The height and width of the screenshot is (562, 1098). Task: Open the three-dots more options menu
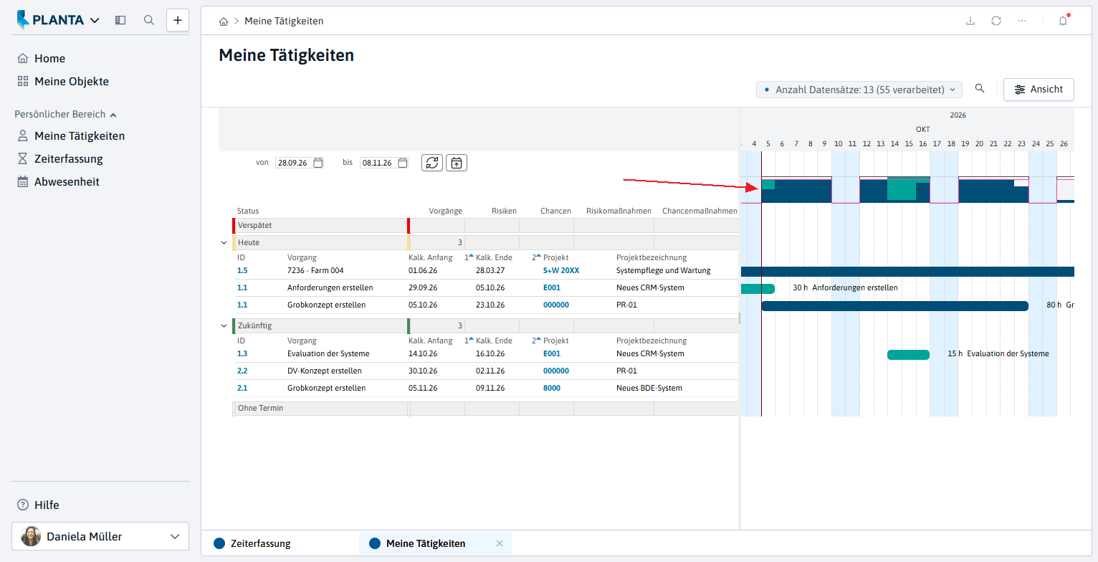click(x=1022, y=21)
